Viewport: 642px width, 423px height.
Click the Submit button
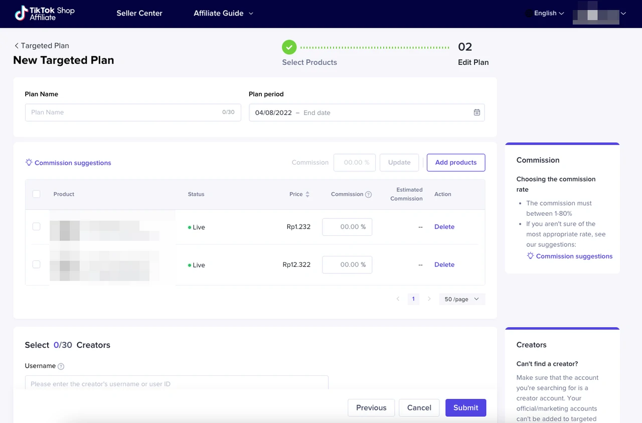point(465,407)
